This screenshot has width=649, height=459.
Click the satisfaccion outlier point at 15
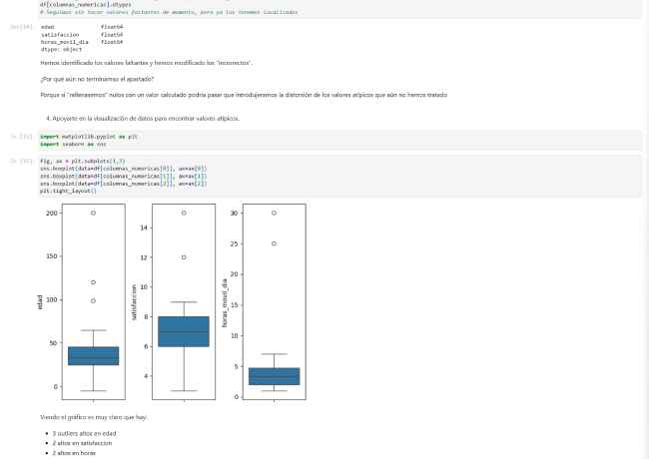pyautogui.click(x=183, y=213)
